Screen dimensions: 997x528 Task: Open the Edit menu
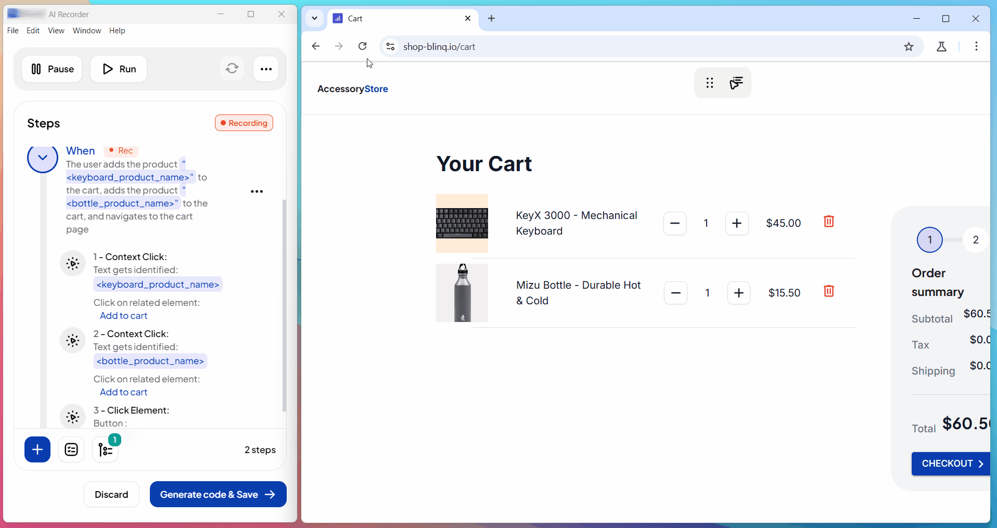click(33, 31)
